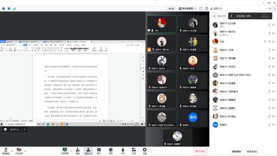Image resolution: width=277 pixels, height=156 pixels.
Task: Expand share screen options arrow
Action: (x=71, y=151)
